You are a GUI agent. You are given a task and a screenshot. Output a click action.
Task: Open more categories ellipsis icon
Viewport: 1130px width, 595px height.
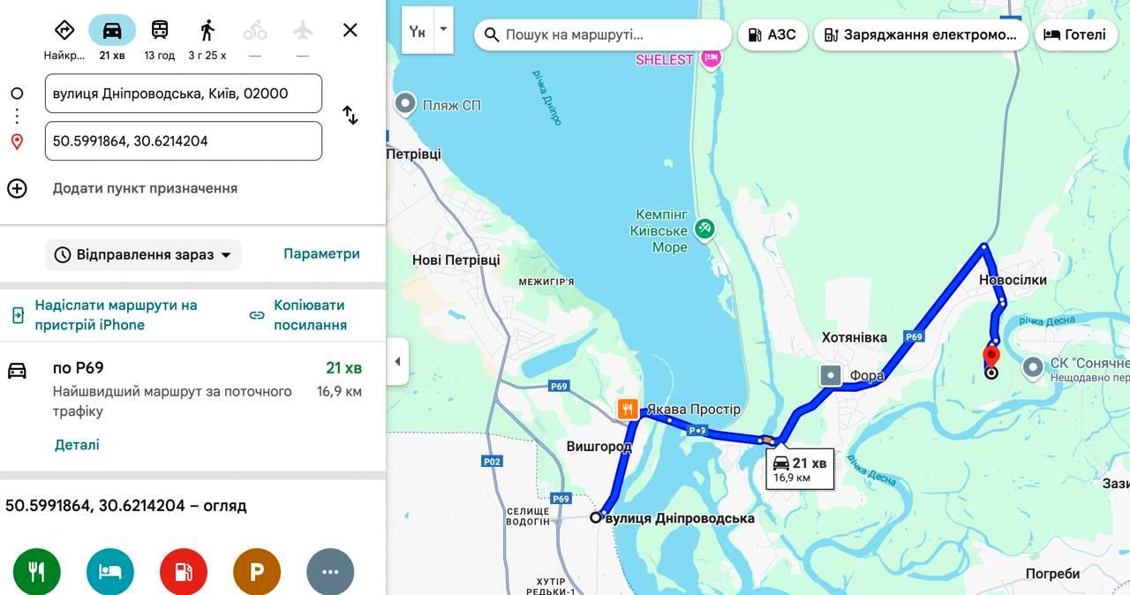[330, 571]
